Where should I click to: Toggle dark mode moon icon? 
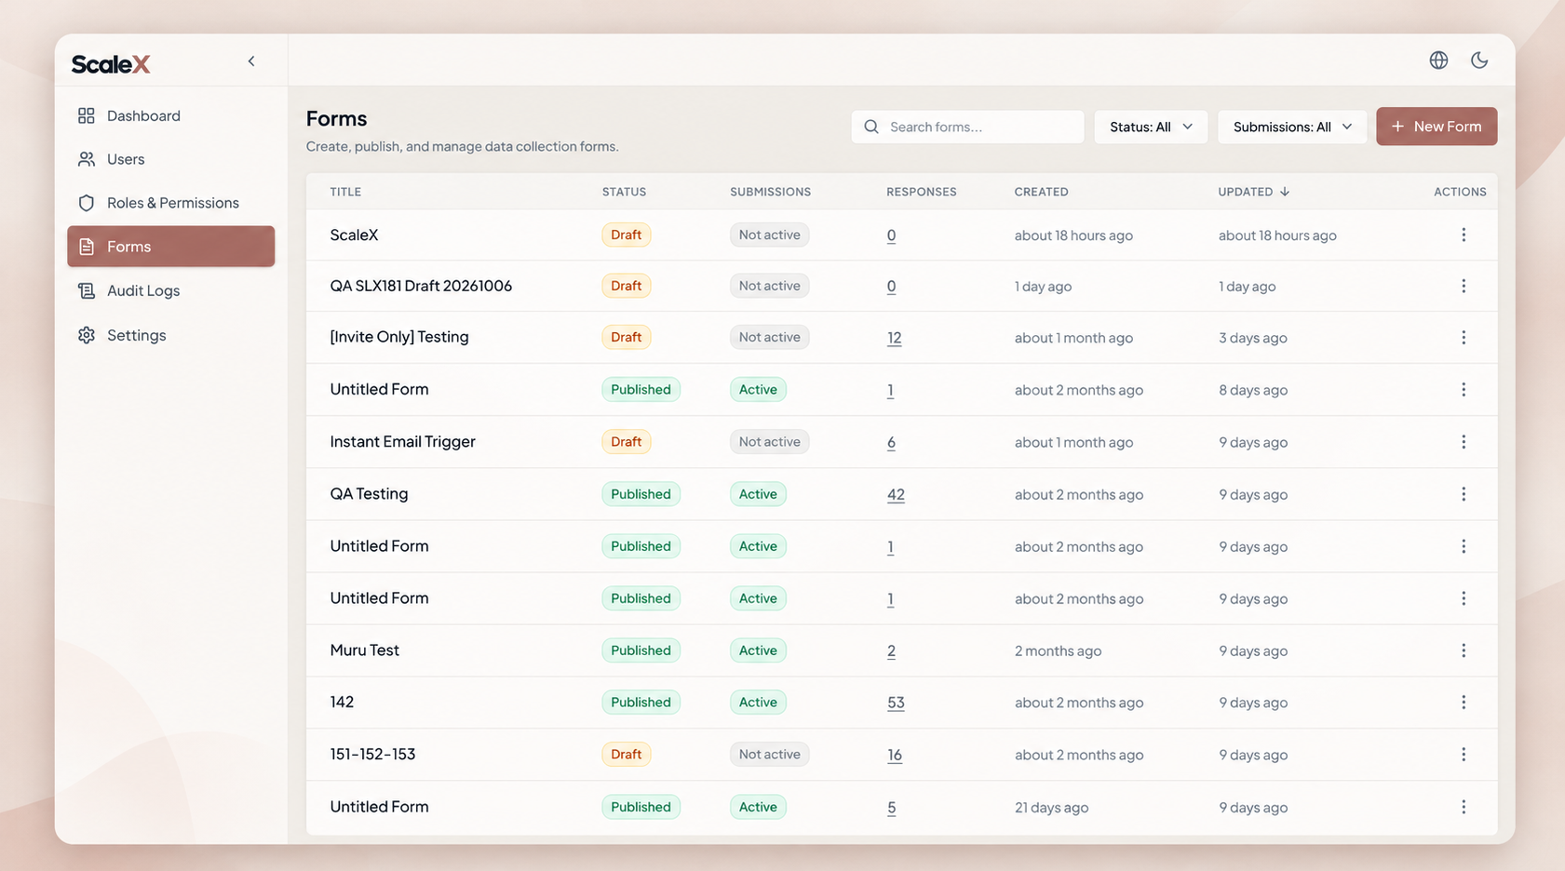1479,60
